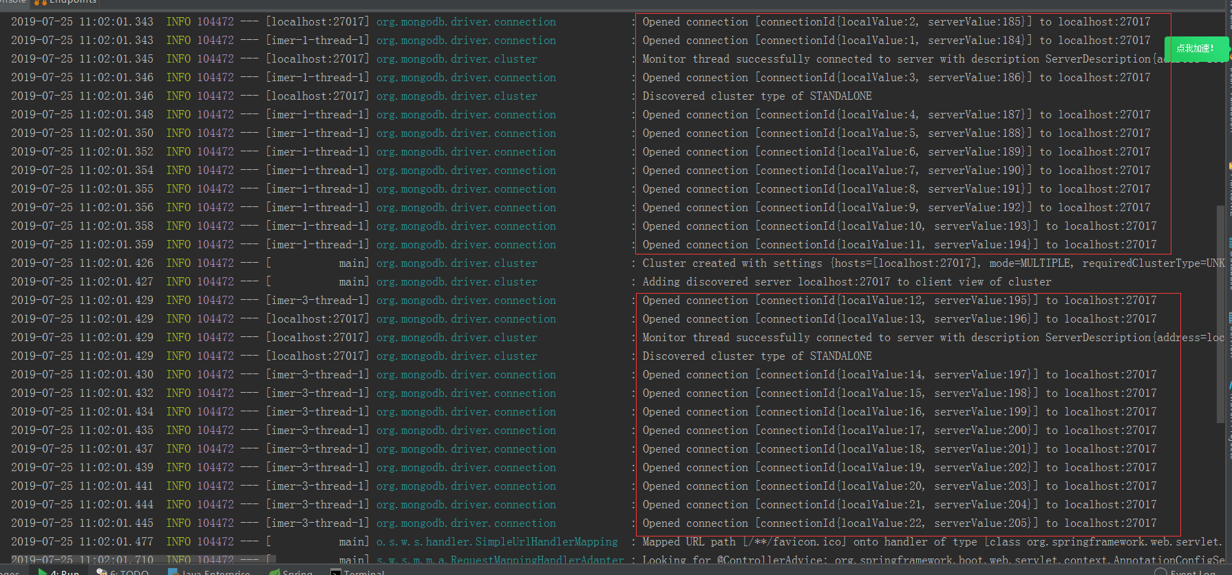Click the timestamp 2019-07-25 11:02:01.439
Image resolution: width=1232 pixels, height=575 pixels.
click(82, 468)
